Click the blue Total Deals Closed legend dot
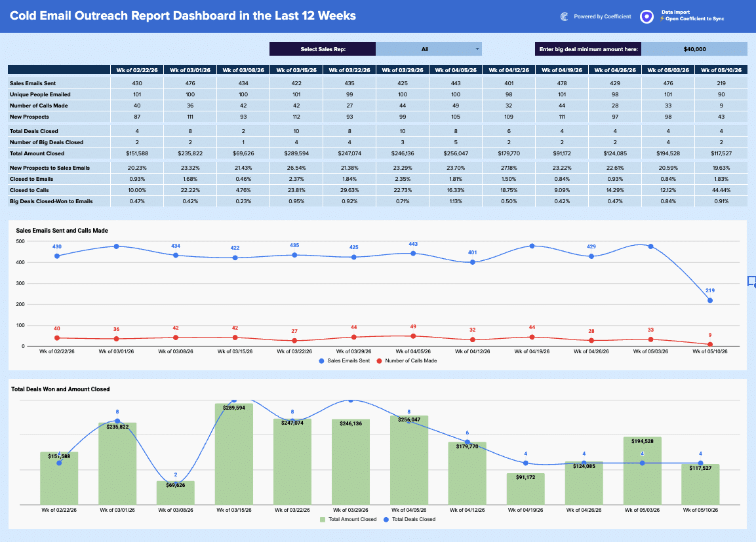756x542 pixels. point(386,519)
